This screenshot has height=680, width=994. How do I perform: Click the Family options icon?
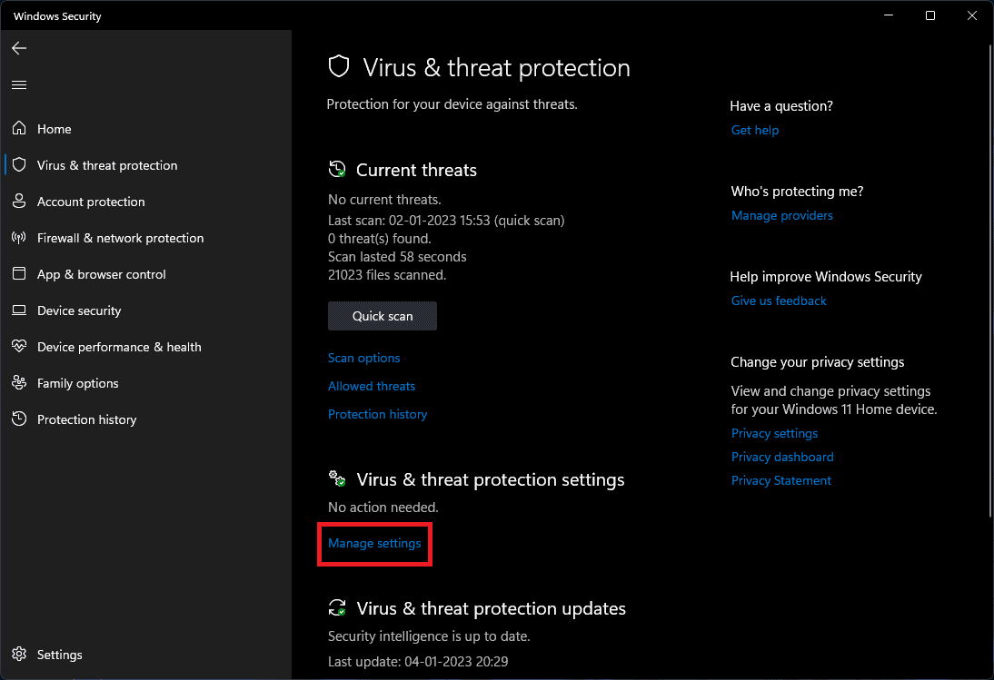(x=19, y=383)
